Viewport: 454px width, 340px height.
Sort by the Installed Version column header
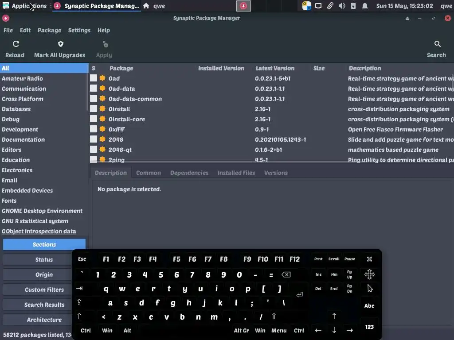click(221, 68)
